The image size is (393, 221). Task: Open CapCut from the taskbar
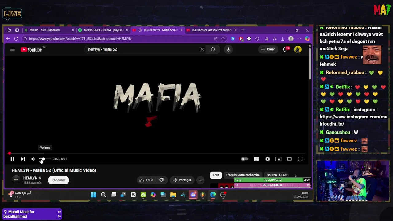tap(133, 195)
